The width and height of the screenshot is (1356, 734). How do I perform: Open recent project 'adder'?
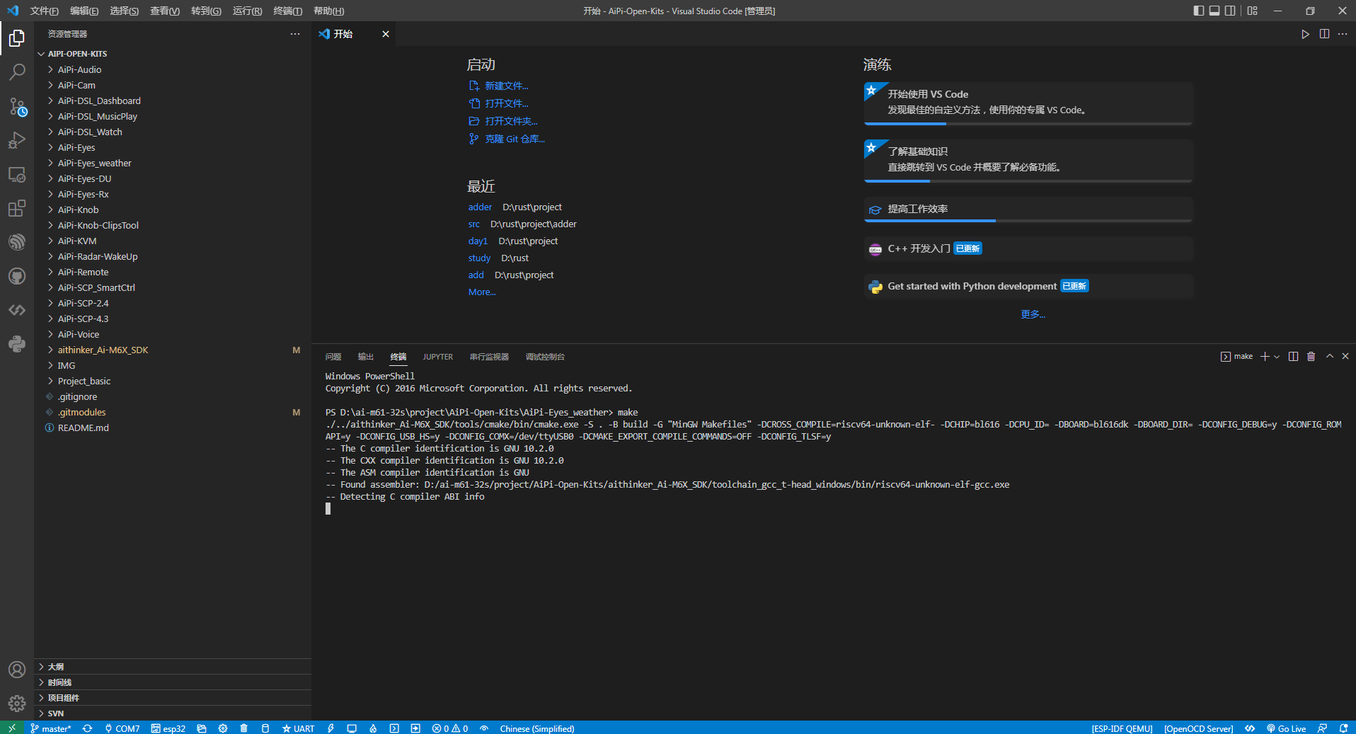point(480,207)
